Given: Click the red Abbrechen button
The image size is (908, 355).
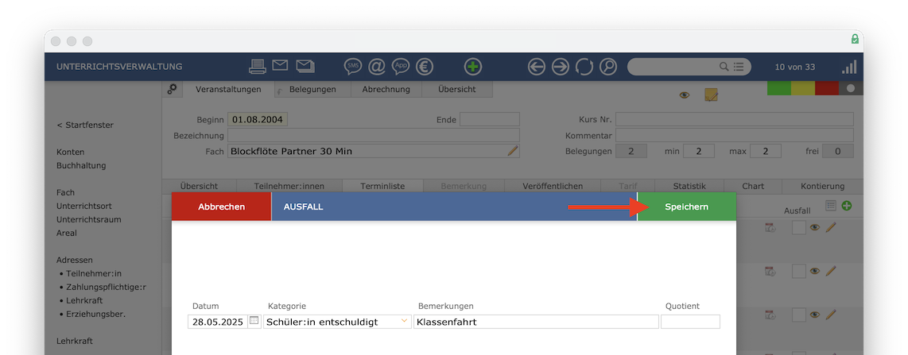Looking at the screenshot, I should [x=221, y=206].
